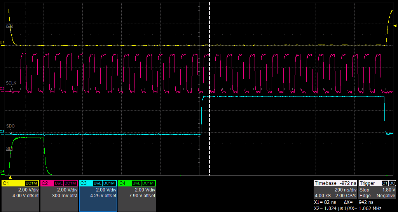Image resolution: width=398 pixels, height=212 pixels.
Task: Click the DC1M coupling badge on C1
Action: (31, 183)
